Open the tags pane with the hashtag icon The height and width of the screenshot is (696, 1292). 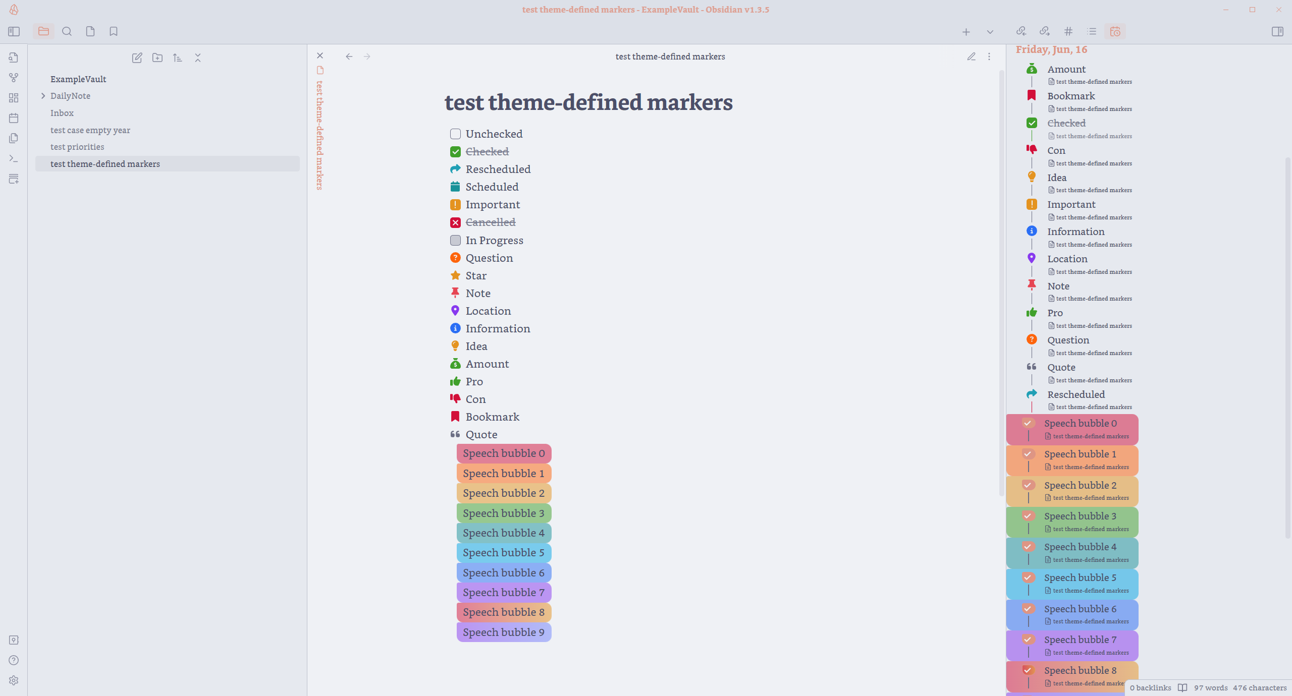pos(1067,31)
